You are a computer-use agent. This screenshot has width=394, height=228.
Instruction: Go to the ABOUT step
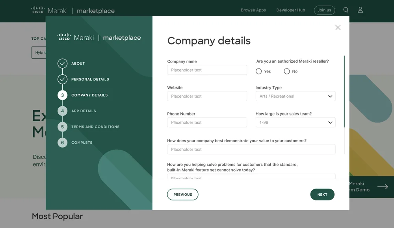(x=78, y=63)
